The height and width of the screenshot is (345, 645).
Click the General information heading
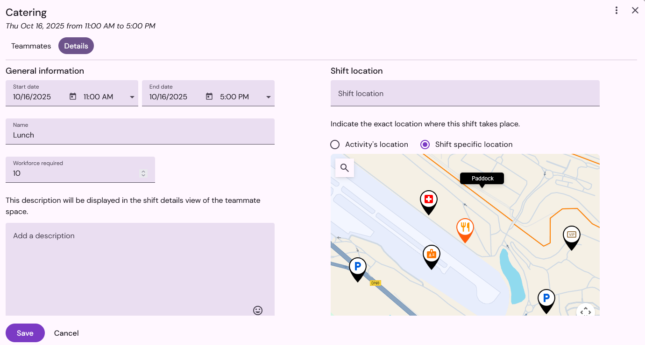coord(45,71)
